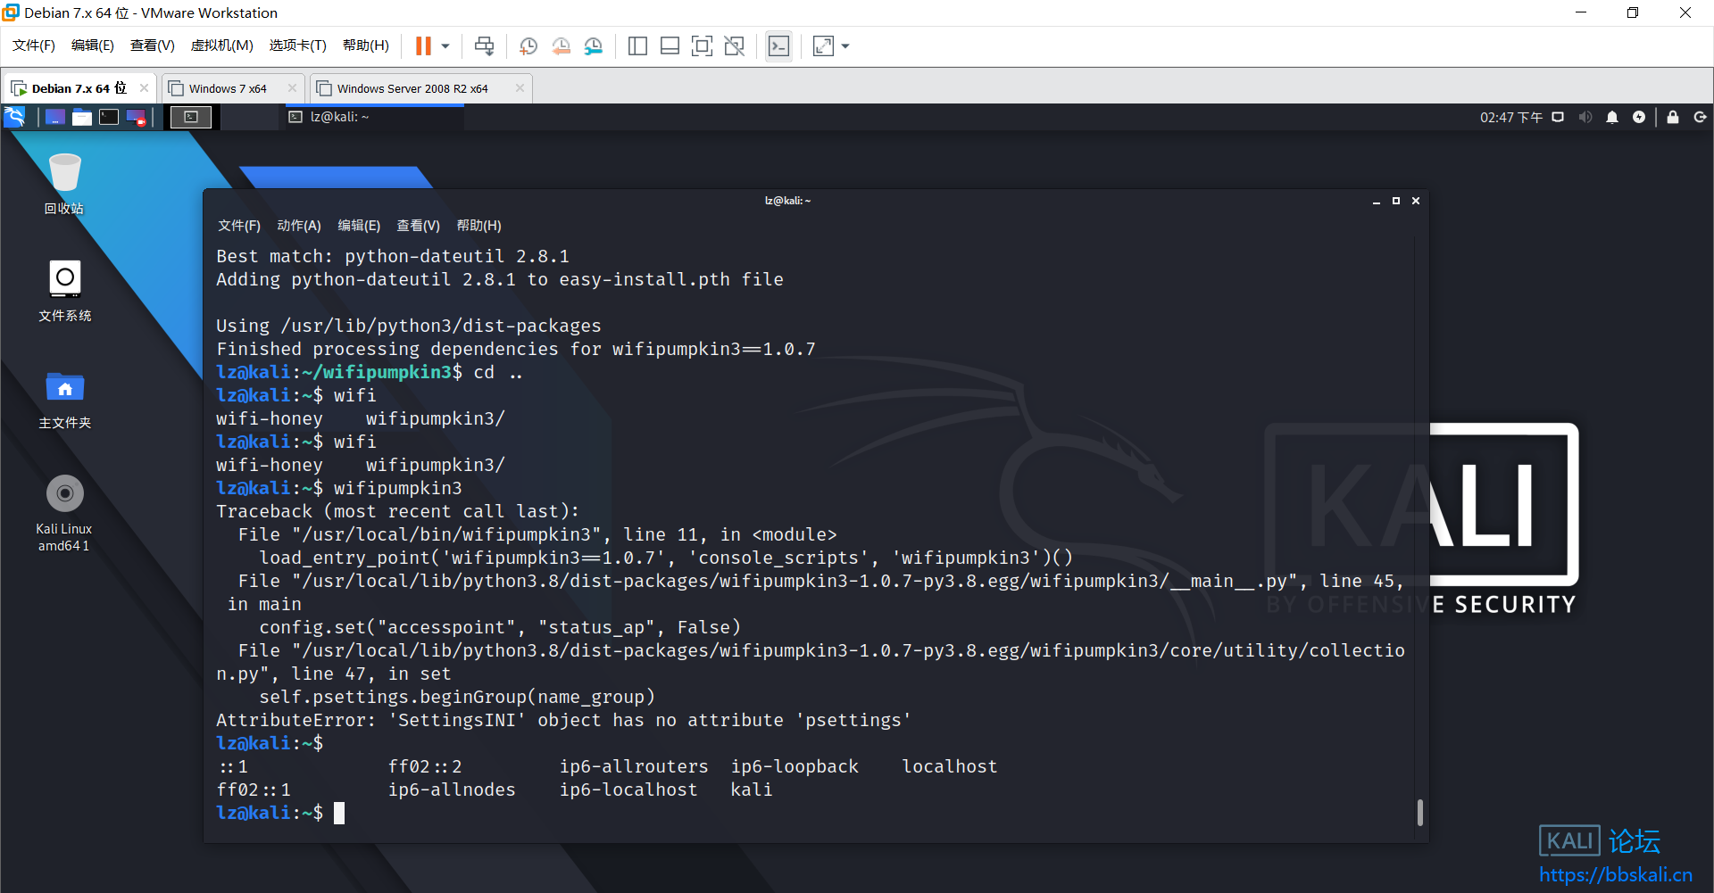Open notifications via the bell icon
This screenshot has height=893, width=1714.
point(1612,117)
